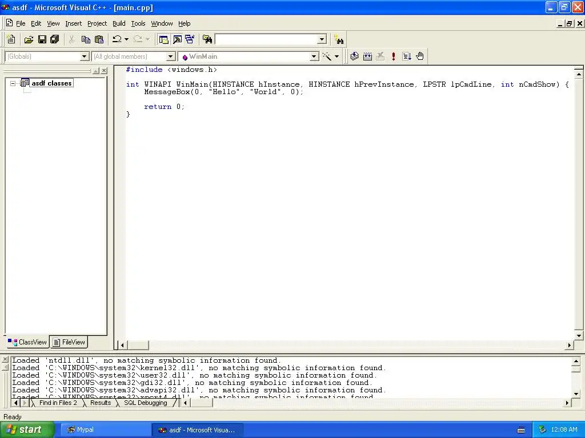Open the Find combo box dropdown
Image resolution: width=585 pixels, height=438 pixels.
click(322, 39)
